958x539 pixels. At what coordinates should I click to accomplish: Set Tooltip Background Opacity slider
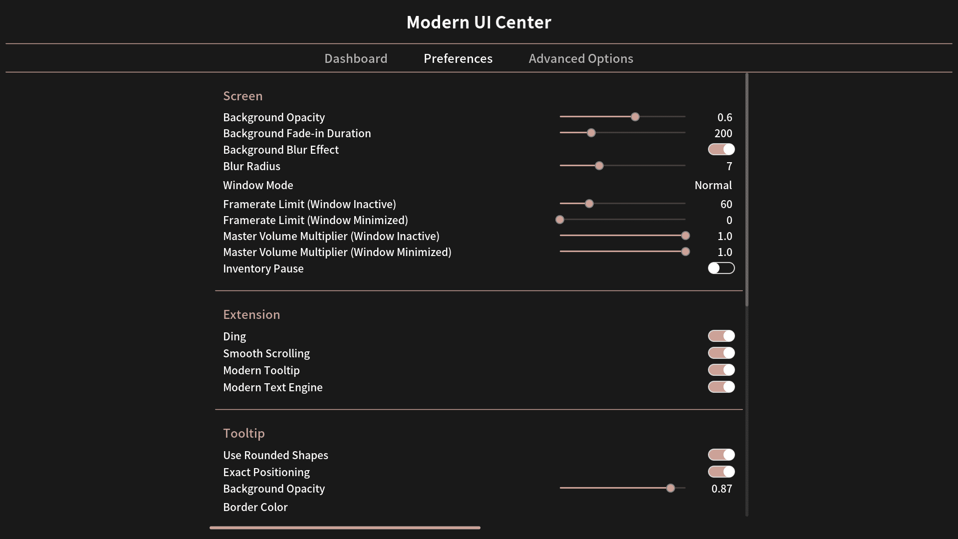pos(671,488)
